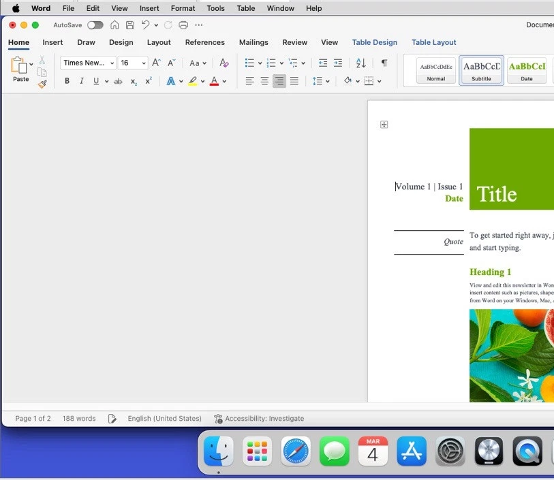This screenshot has width=554, height=480.
Task: Select the subscript icon
Action: point(134,82)
